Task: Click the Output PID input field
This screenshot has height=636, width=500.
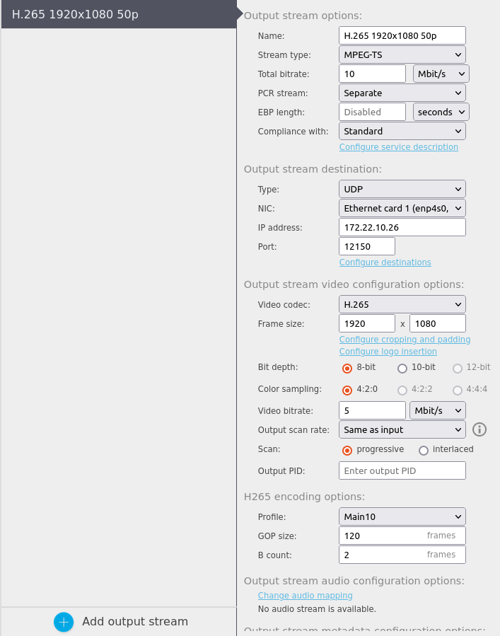Action: 402,470
